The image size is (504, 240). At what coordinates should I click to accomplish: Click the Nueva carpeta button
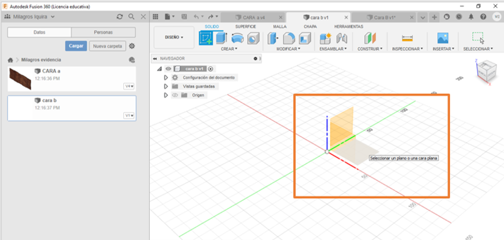click(x=108, y=46)
